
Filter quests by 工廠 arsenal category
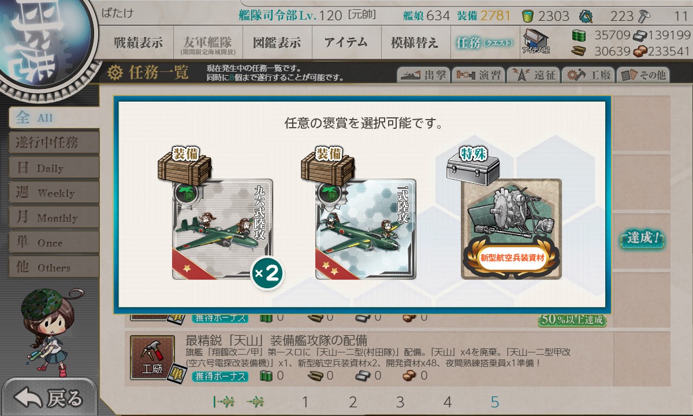[587, 75]
